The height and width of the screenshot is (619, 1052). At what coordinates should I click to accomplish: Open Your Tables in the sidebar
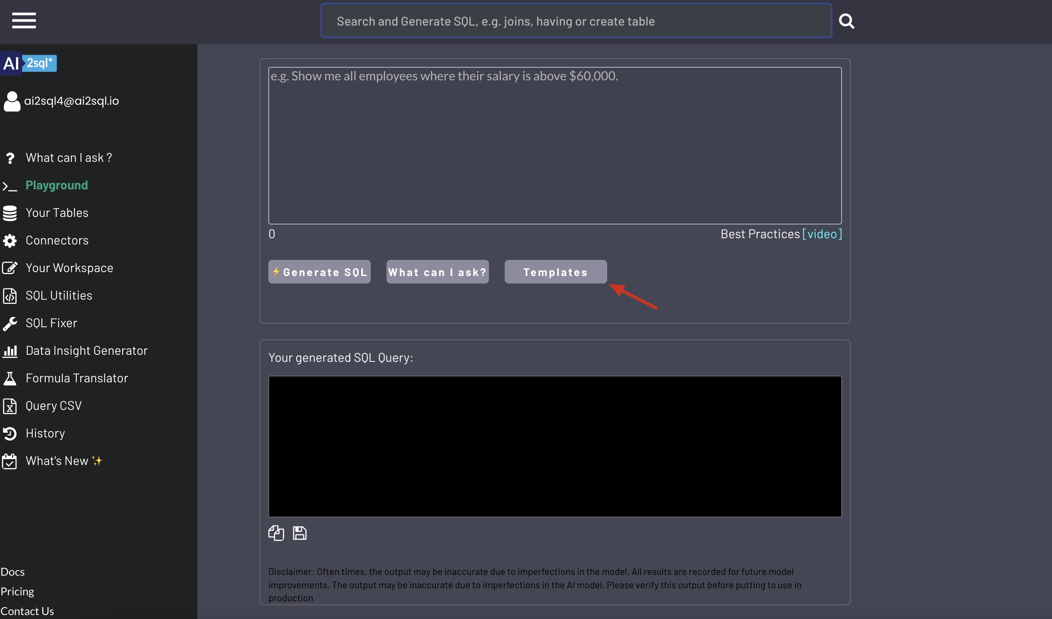(57, 213)
